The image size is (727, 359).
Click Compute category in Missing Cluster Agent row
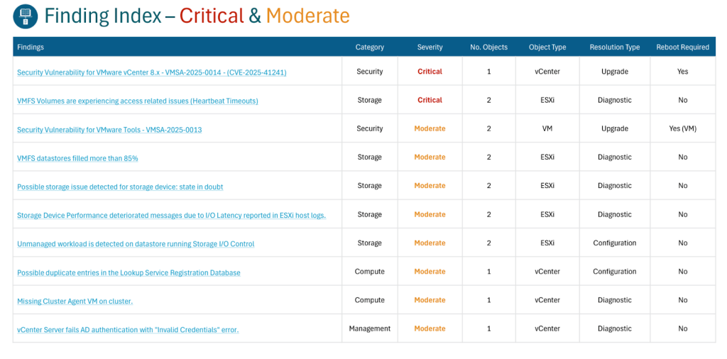point(369,300)
